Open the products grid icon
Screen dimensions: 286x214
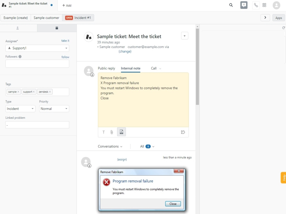(264, 5)
